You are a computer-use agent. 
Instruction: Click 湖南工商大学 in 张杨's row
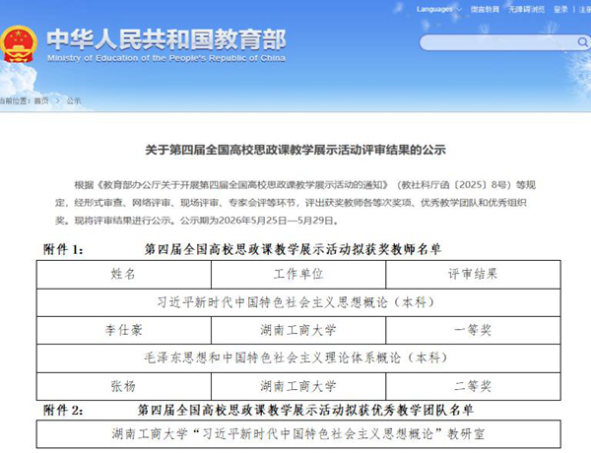click(x=298, y=386)
